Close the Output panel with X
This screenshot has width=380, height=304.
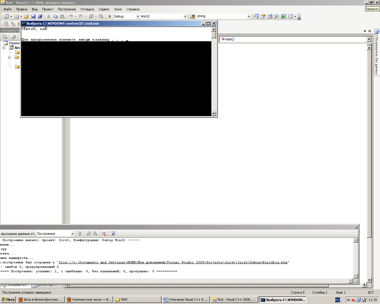(x=356, y=227)
